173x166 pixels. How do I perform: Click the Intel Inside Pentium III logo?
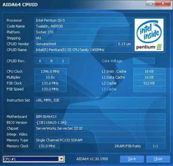point(149,35)
